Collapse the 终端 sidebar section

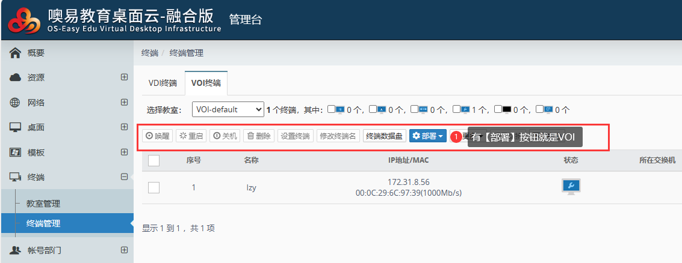click(124, 177)
